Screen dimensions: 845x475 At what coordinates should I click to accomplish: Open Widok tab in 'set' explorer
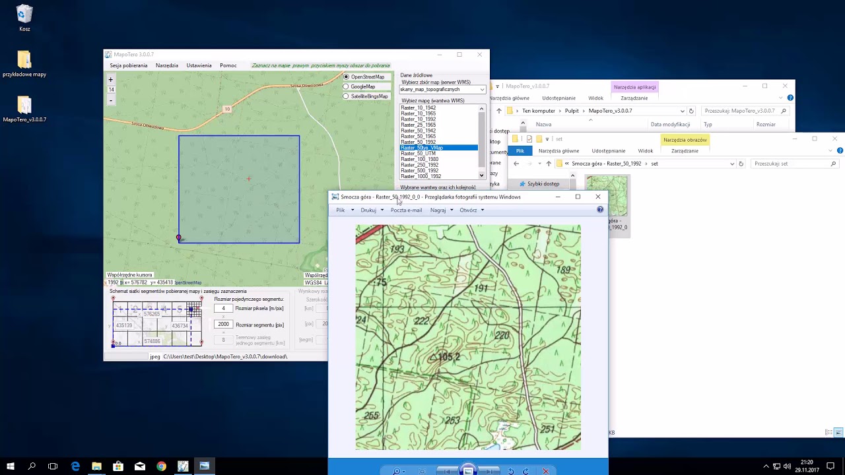tap(646, 151)
